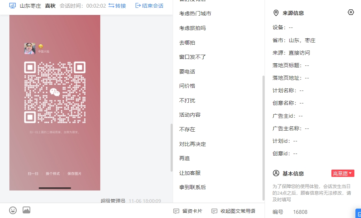Click the 广告主id info row

coord(288,116)
